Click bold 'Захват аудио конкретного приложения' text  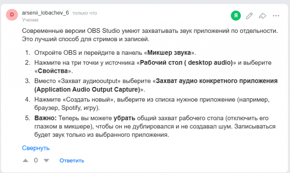217,81
